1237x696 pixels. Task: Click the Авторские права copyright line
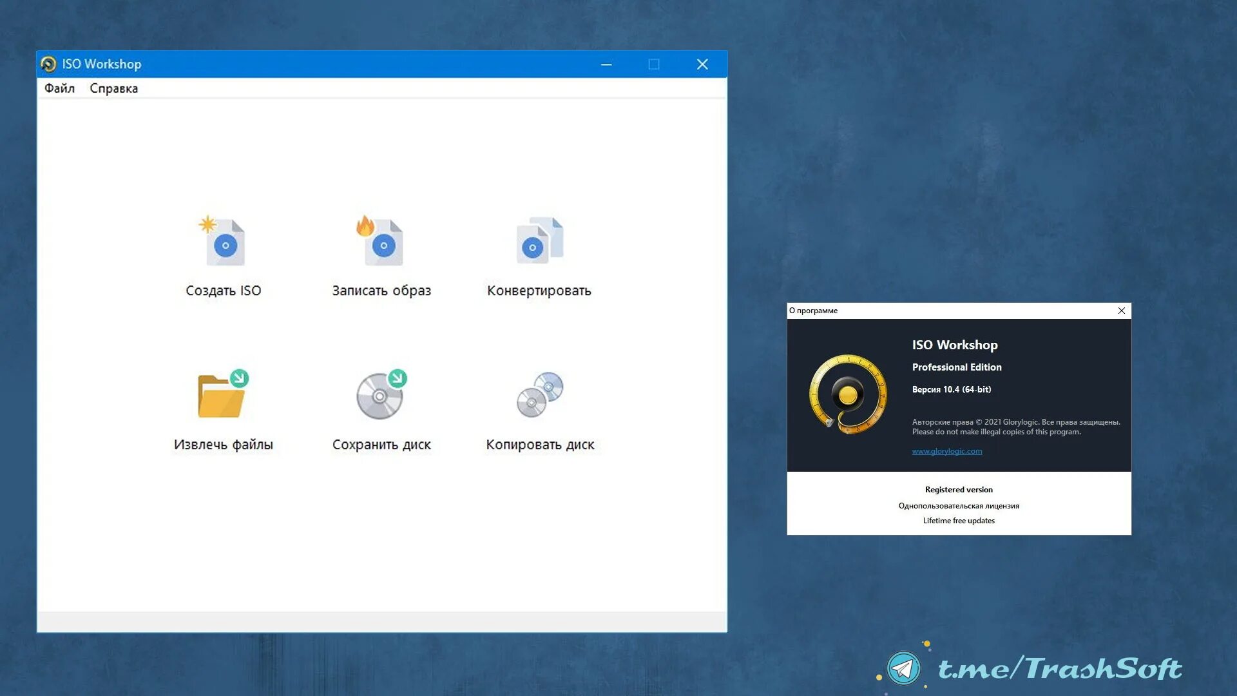tap(1016, 422)
